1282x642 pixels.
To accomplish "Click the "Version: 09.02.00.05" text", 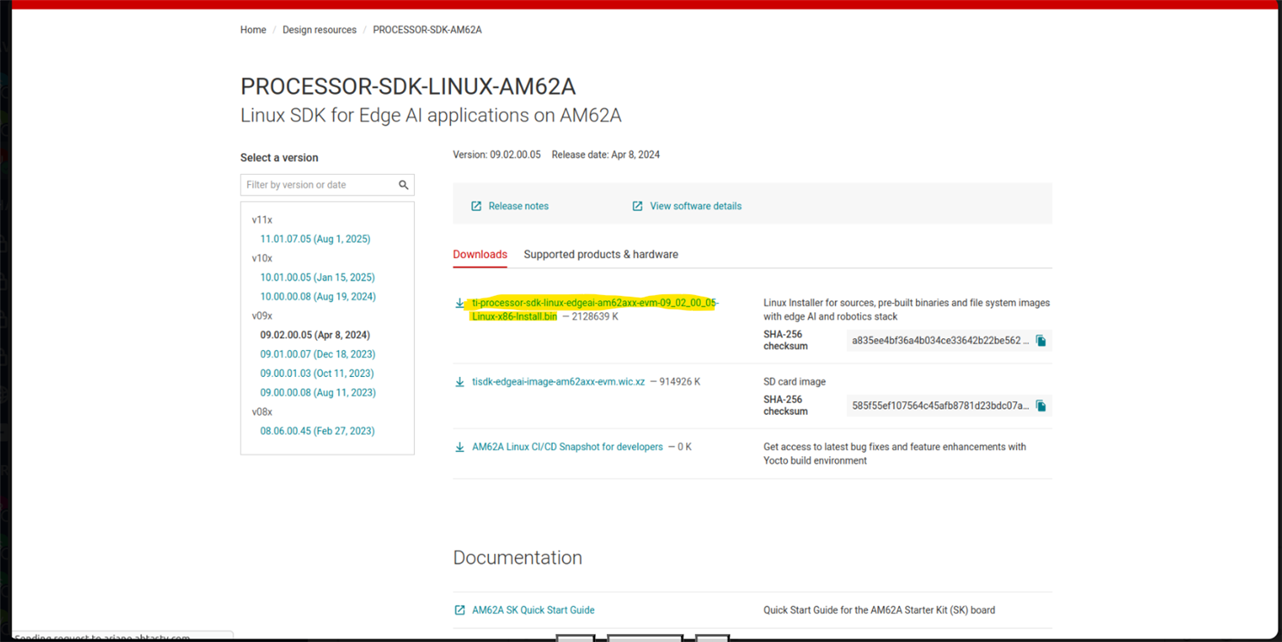I will [x=497, y=155].
